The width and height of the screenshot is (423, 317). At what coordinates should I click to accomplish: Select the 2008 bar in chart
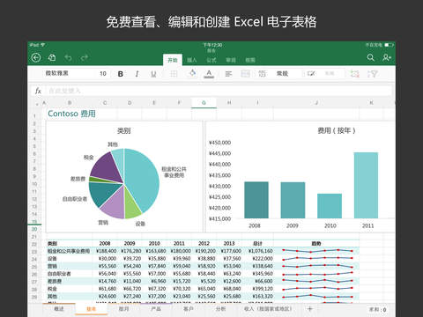(x=256, y=200)
